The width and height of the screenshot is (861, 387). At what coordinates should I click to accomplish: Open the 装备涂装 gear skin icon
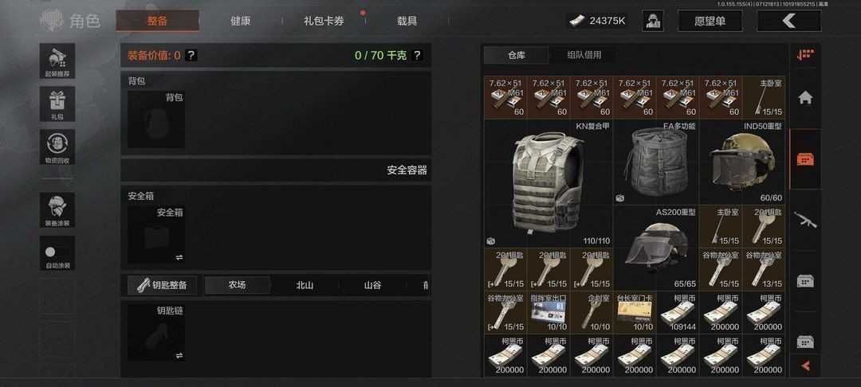57,210
